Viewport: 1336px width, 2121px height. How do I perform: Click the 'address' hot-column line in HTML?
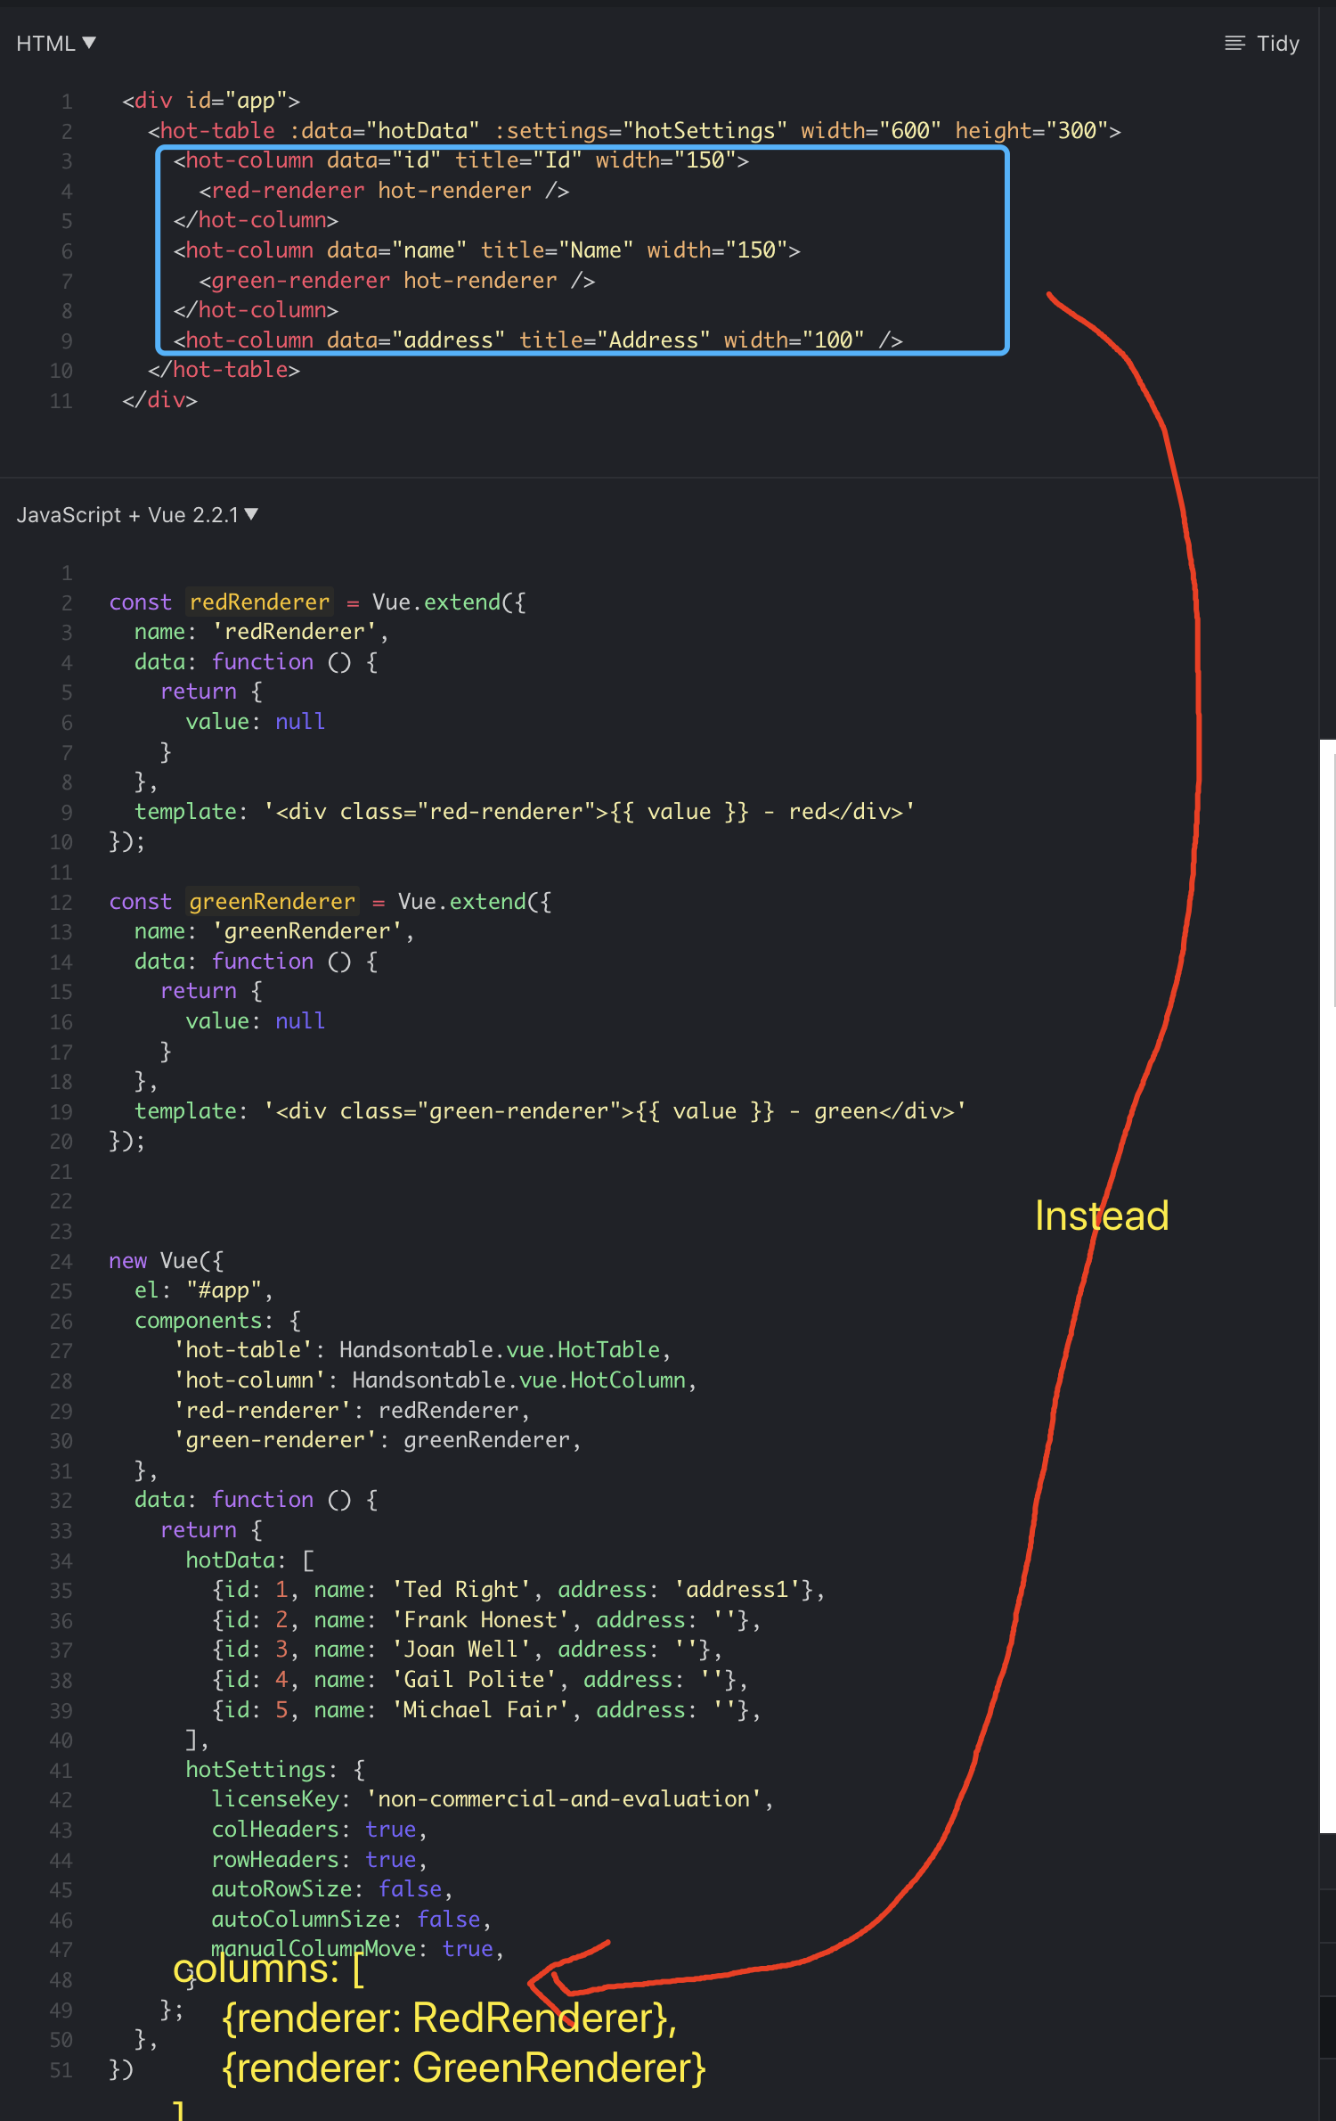[538, 340]
